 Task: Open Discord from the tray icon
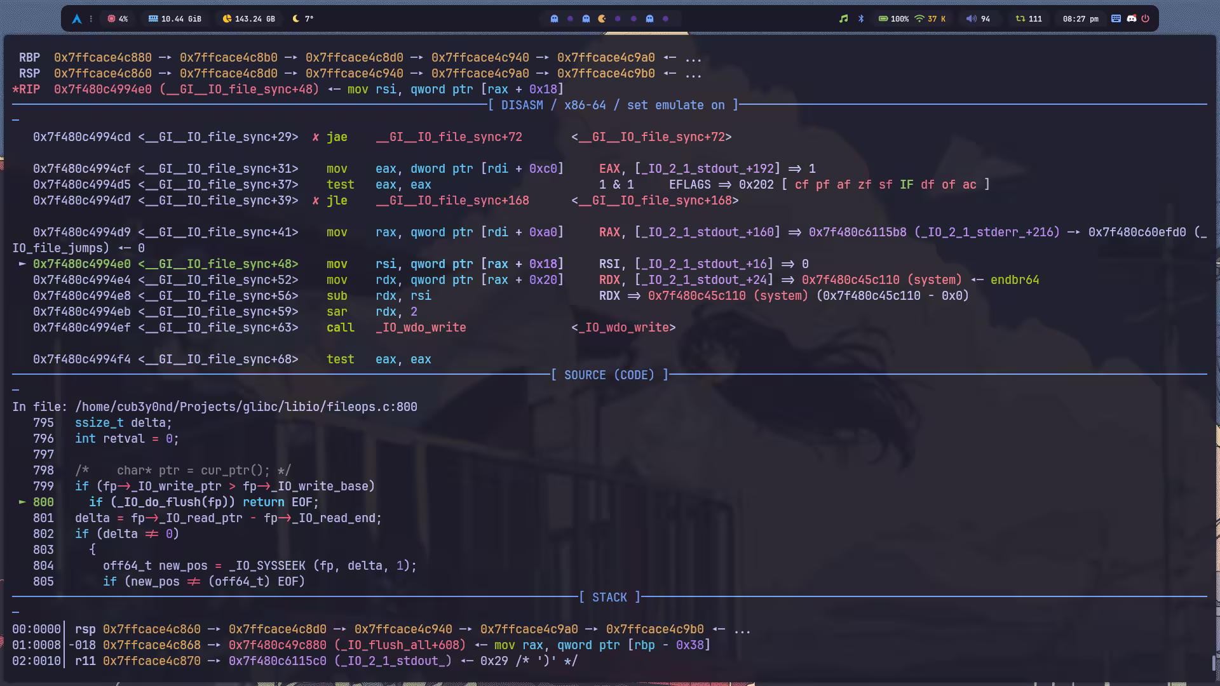(x=1131, y=19)
